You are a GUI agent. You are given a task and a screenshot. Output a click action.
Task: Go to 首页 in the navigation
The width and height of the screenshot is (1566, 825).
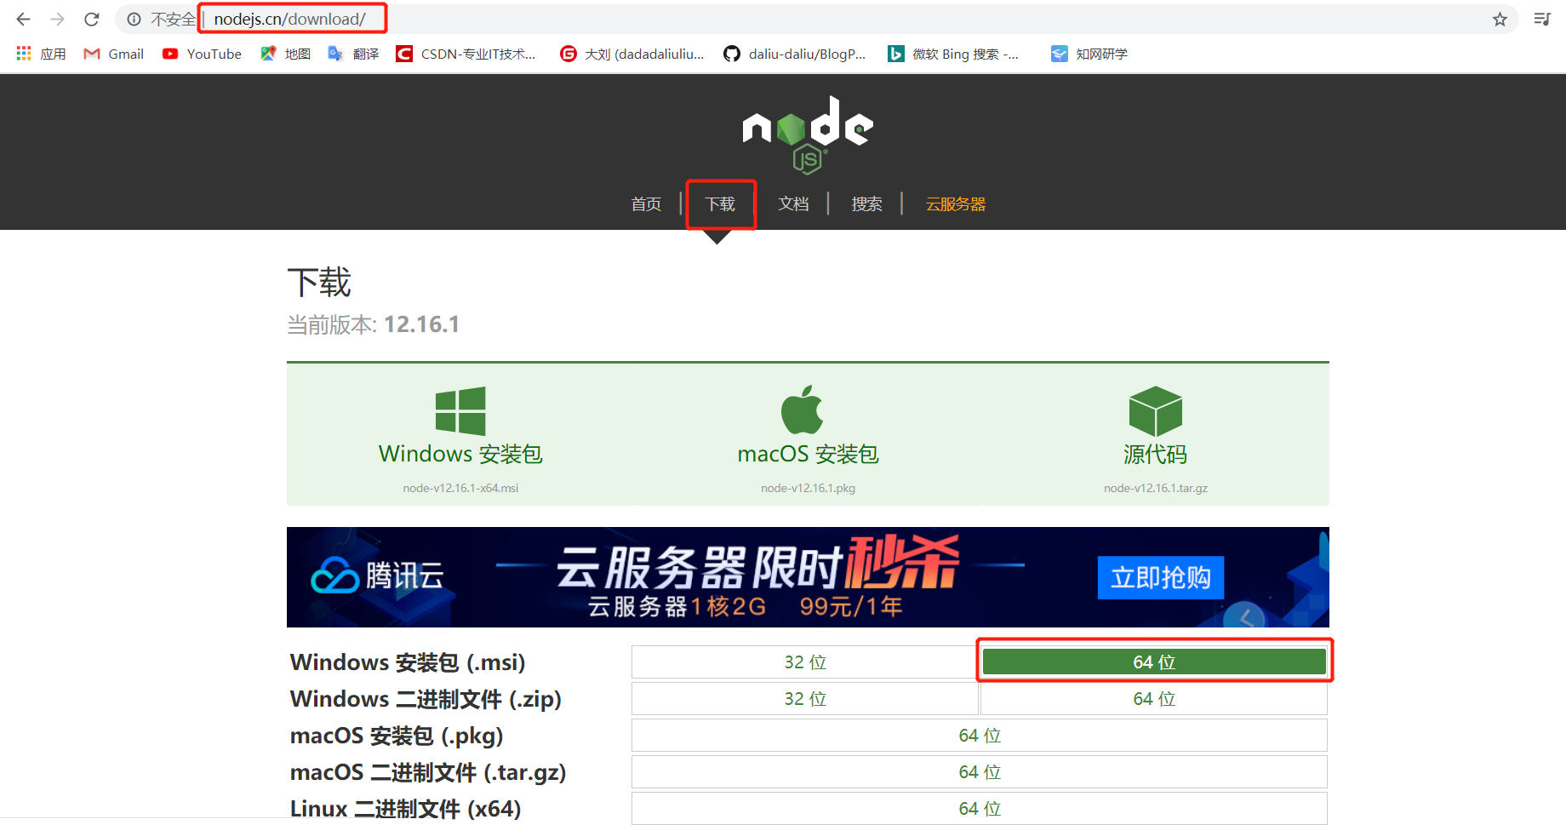tap(646, 204)
